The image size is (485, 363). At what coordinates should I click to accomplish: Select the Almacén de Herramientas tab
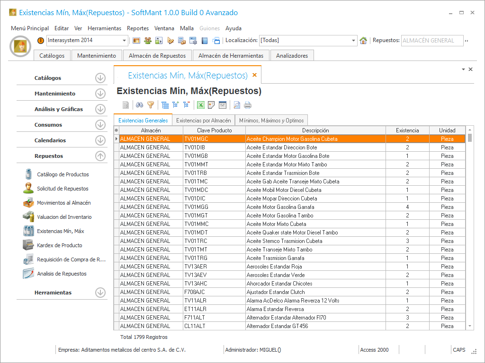tap(231, 56)
